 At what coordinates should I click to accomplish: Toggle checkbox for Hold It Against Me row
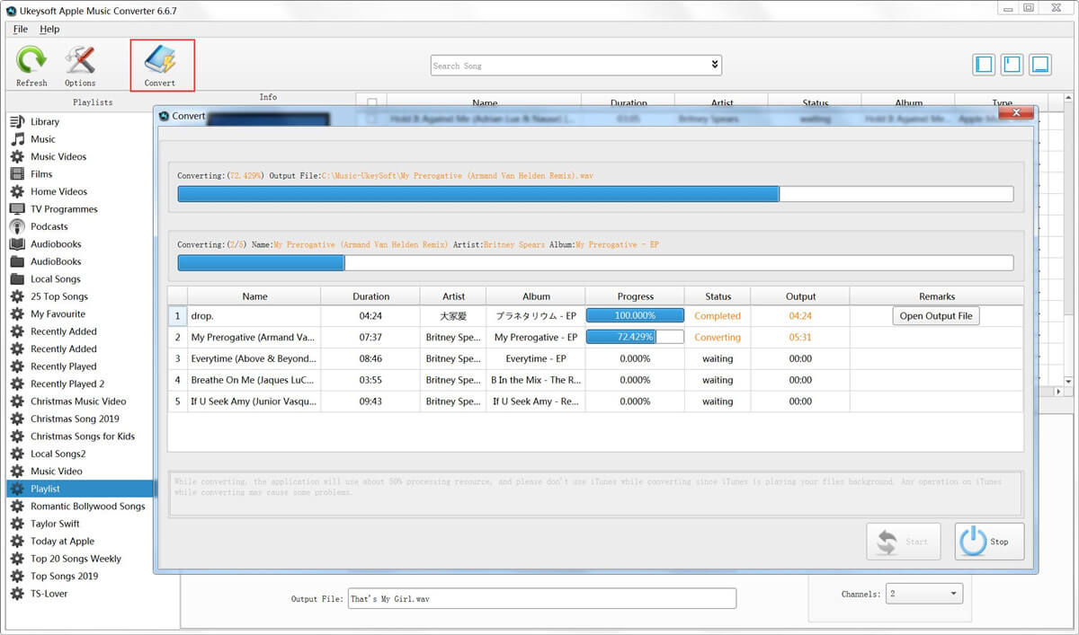[x=372, y=119]
